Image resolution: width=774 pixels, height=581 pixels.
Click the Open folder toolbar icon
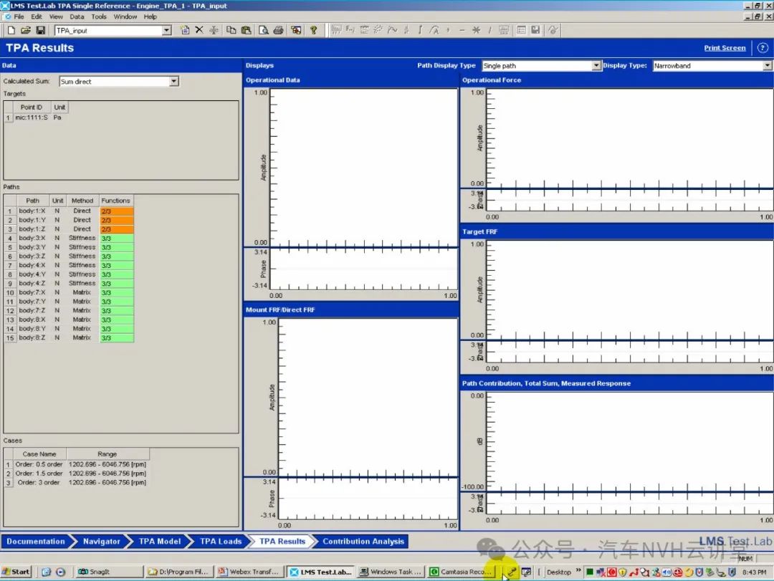26,30
